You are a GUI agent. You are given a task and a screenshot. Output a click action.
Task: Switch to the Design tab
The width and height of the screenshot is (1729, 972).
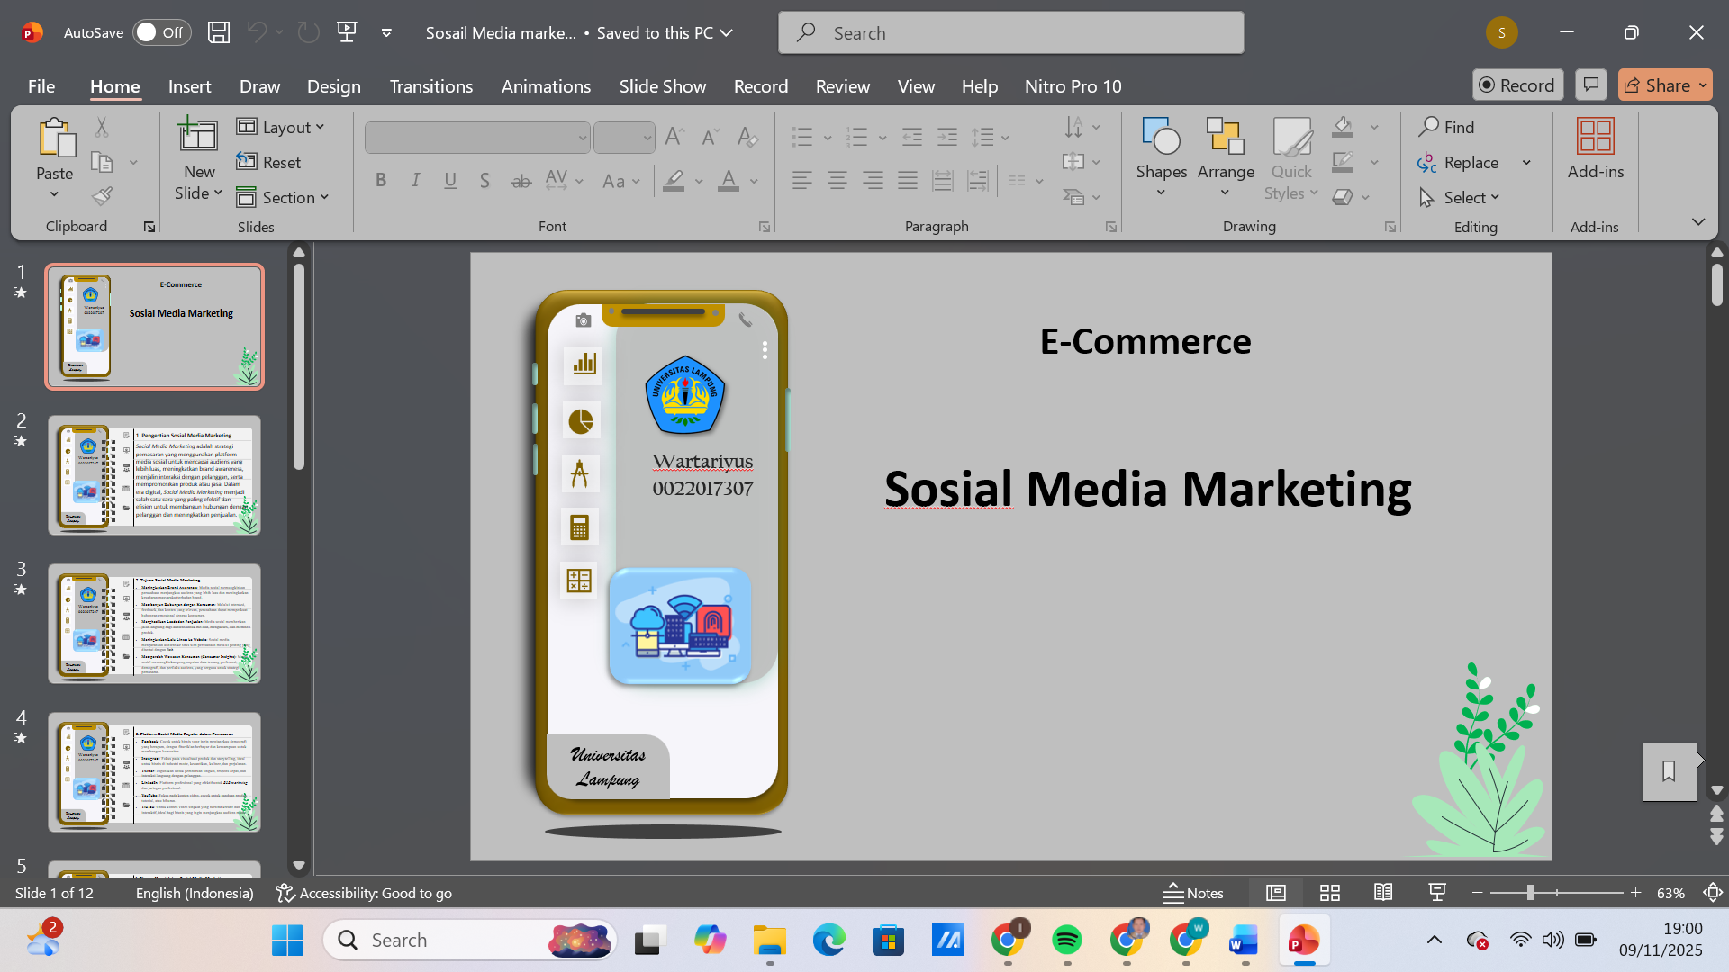coord(333,86)
